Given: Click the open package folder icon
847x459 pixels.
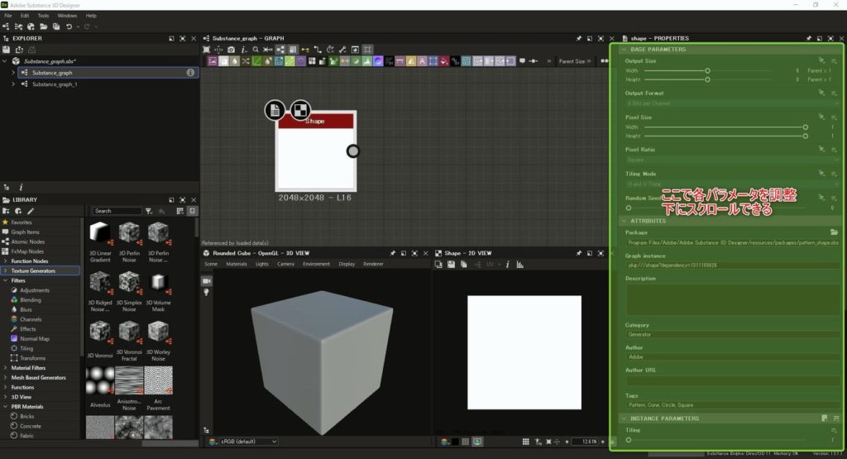Looking at the screenshot, I should [44, 26].
